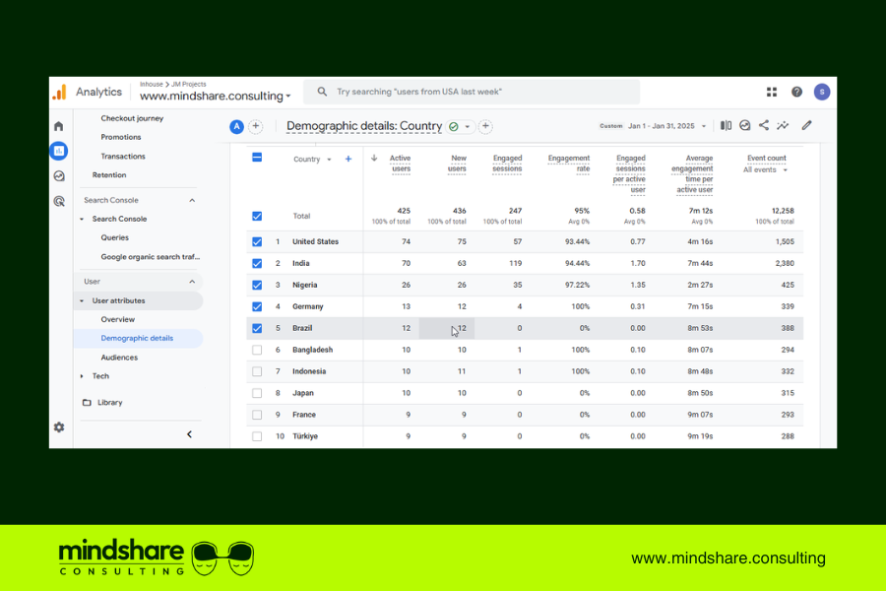Screen dimensions: 886x591
Task: Focus the search box
Action: pos(472,92)
